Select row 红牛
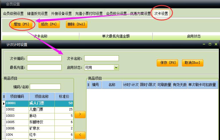The height and width of the screenshot is (140, 220). pos(38,135)
